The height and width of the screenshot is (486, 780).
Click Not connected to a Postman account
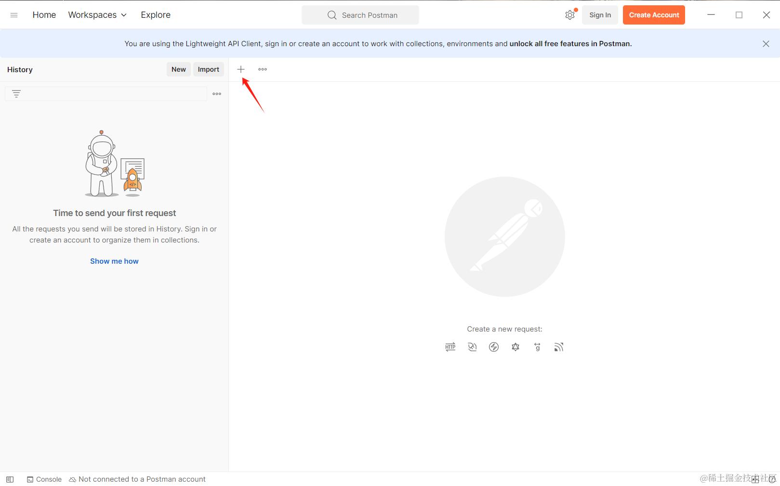(137, 479)
